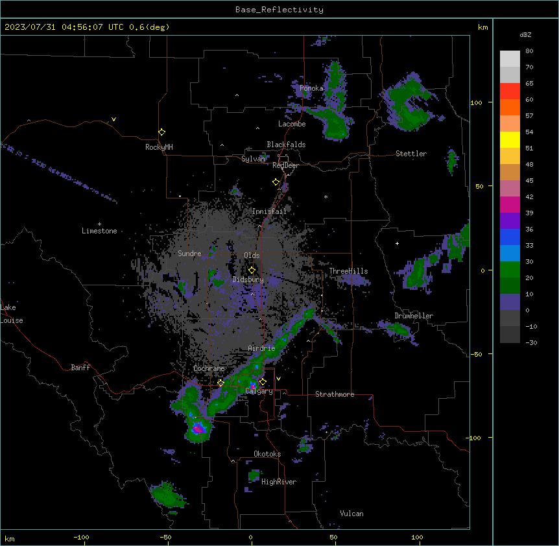Pick the red 65 dBZ legend swatch

click(x=510, y=91)
